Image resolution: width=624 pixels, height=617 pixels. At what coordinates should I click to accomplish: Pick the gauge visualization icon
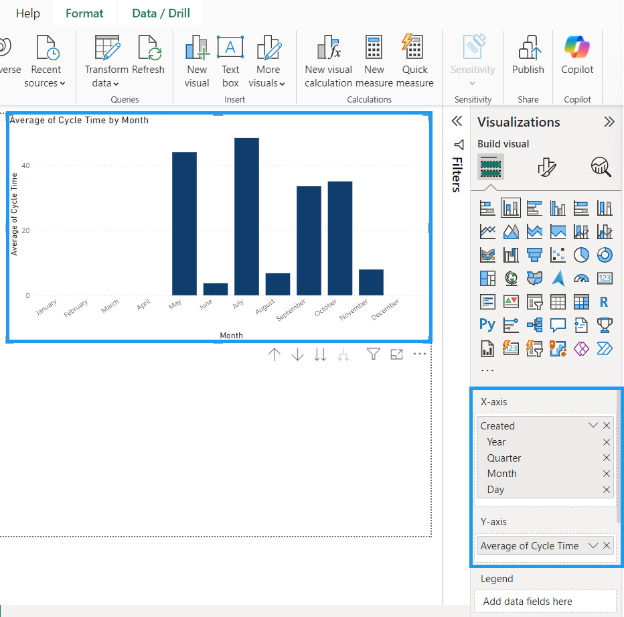pos(581,278)
